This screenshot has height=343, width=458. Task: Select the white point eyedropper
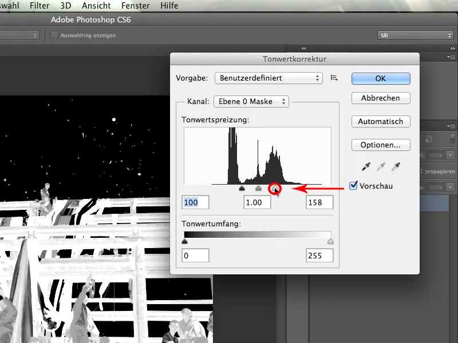396,167
